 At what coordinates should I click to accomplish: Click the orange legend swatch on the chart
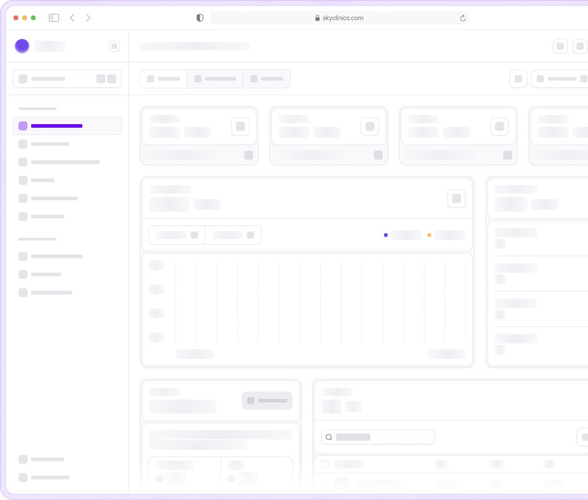pos(429,235)
